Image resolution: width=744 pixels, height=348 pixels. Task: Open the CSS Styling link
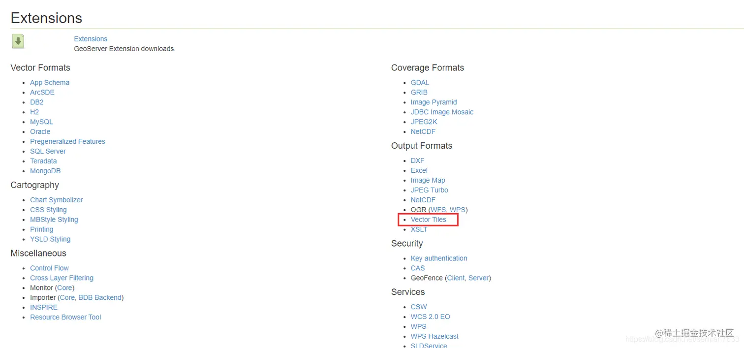point(48,210)
